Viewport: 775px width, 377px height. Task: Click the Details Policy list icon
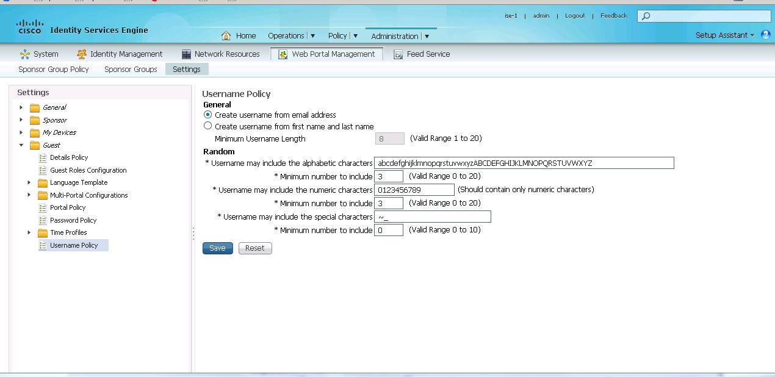(x=43, y=157)
